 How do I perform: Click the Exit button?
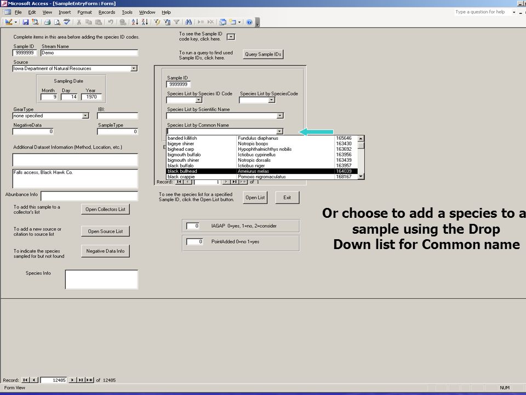287,198
